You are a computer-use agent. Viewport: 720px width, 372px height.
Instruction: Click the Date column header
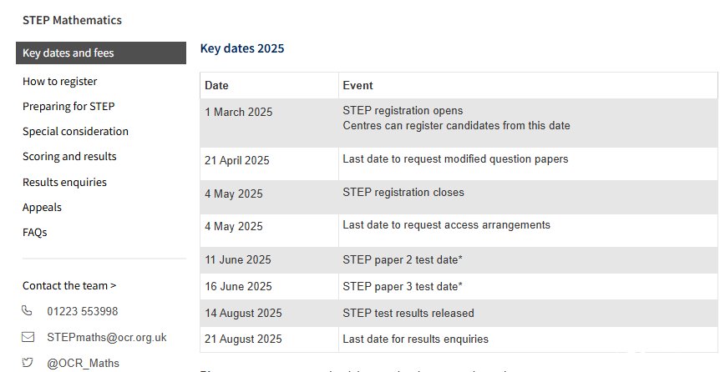click(269, 85)
